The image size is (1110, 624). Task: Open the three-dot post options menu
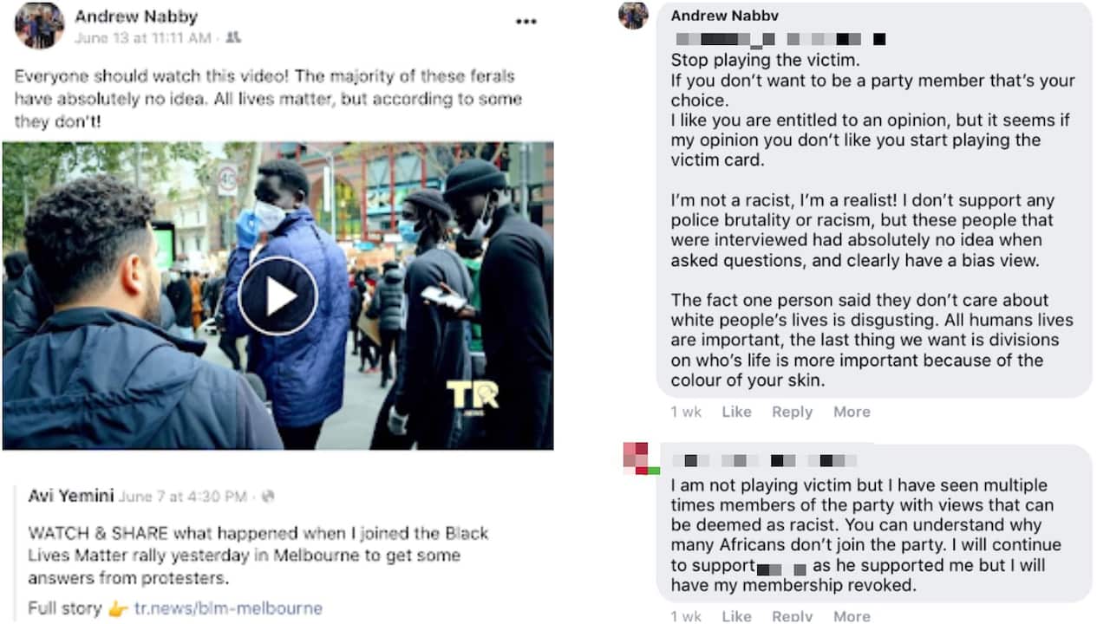click(526, 22)
